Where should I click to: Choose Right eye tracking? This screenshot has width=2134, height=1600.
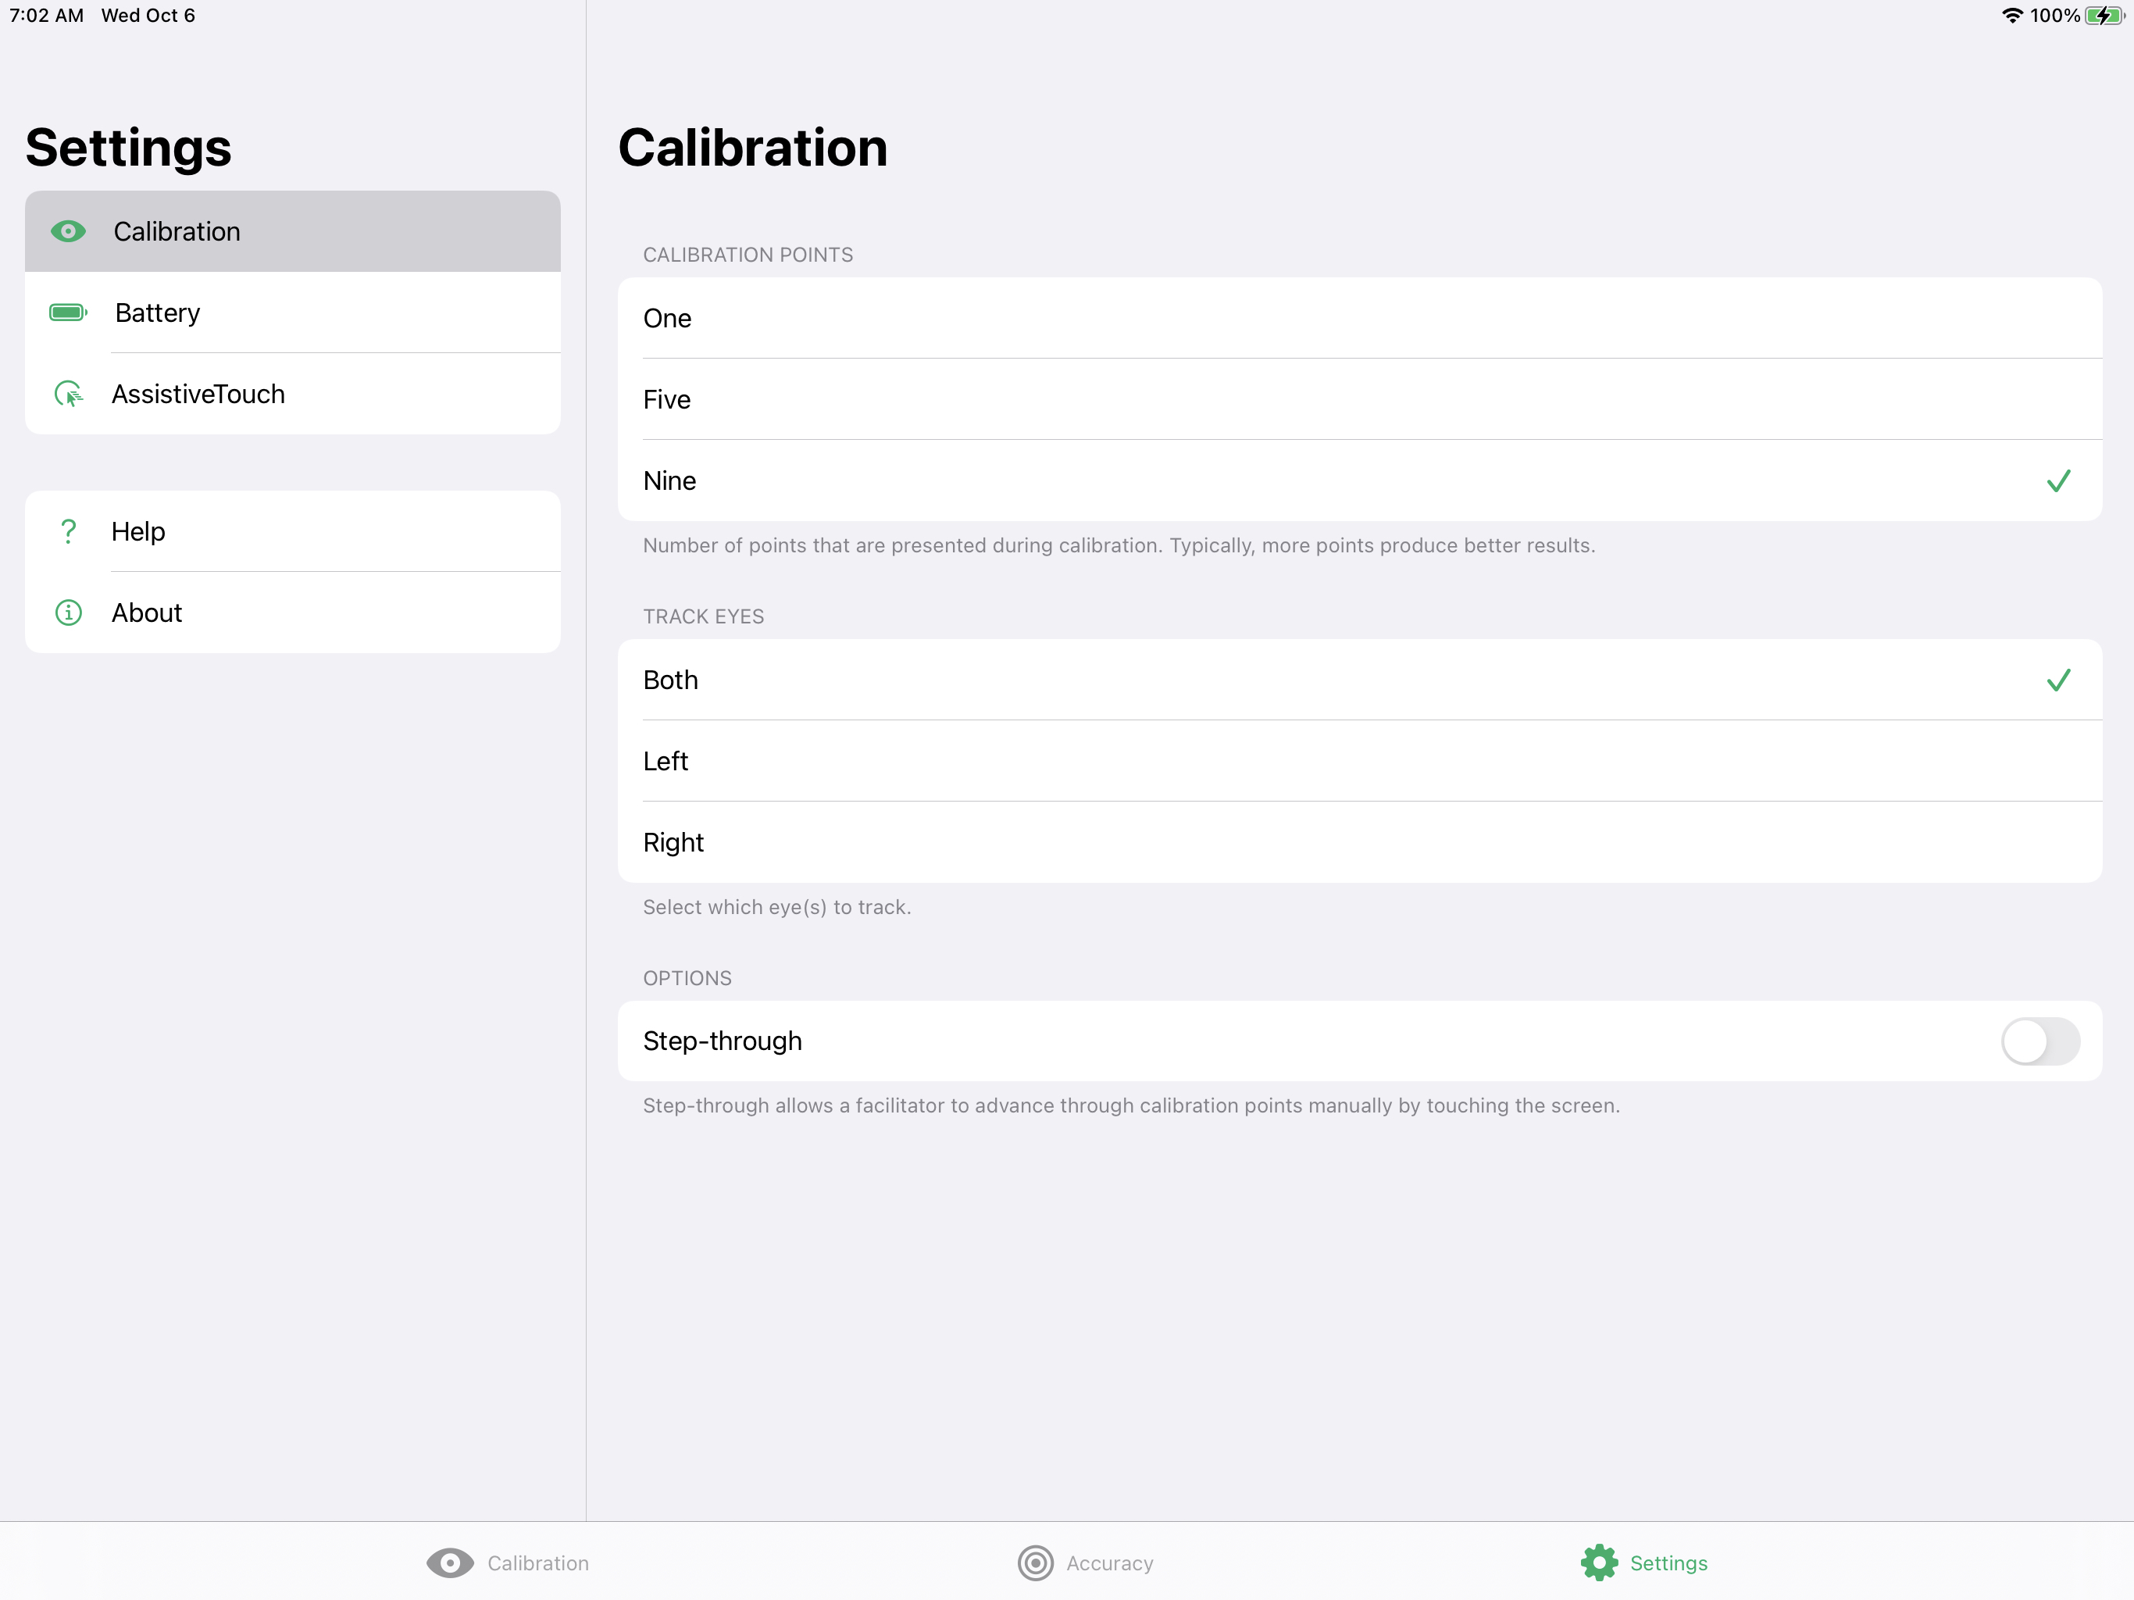[1359, 842]
